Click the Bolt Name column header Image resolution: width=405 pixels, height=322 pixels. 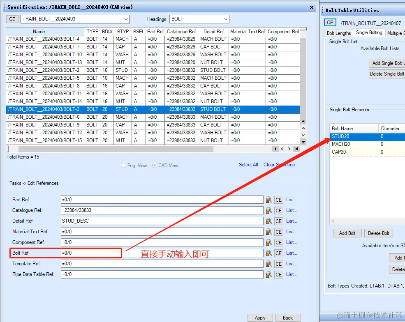point(354,129)
